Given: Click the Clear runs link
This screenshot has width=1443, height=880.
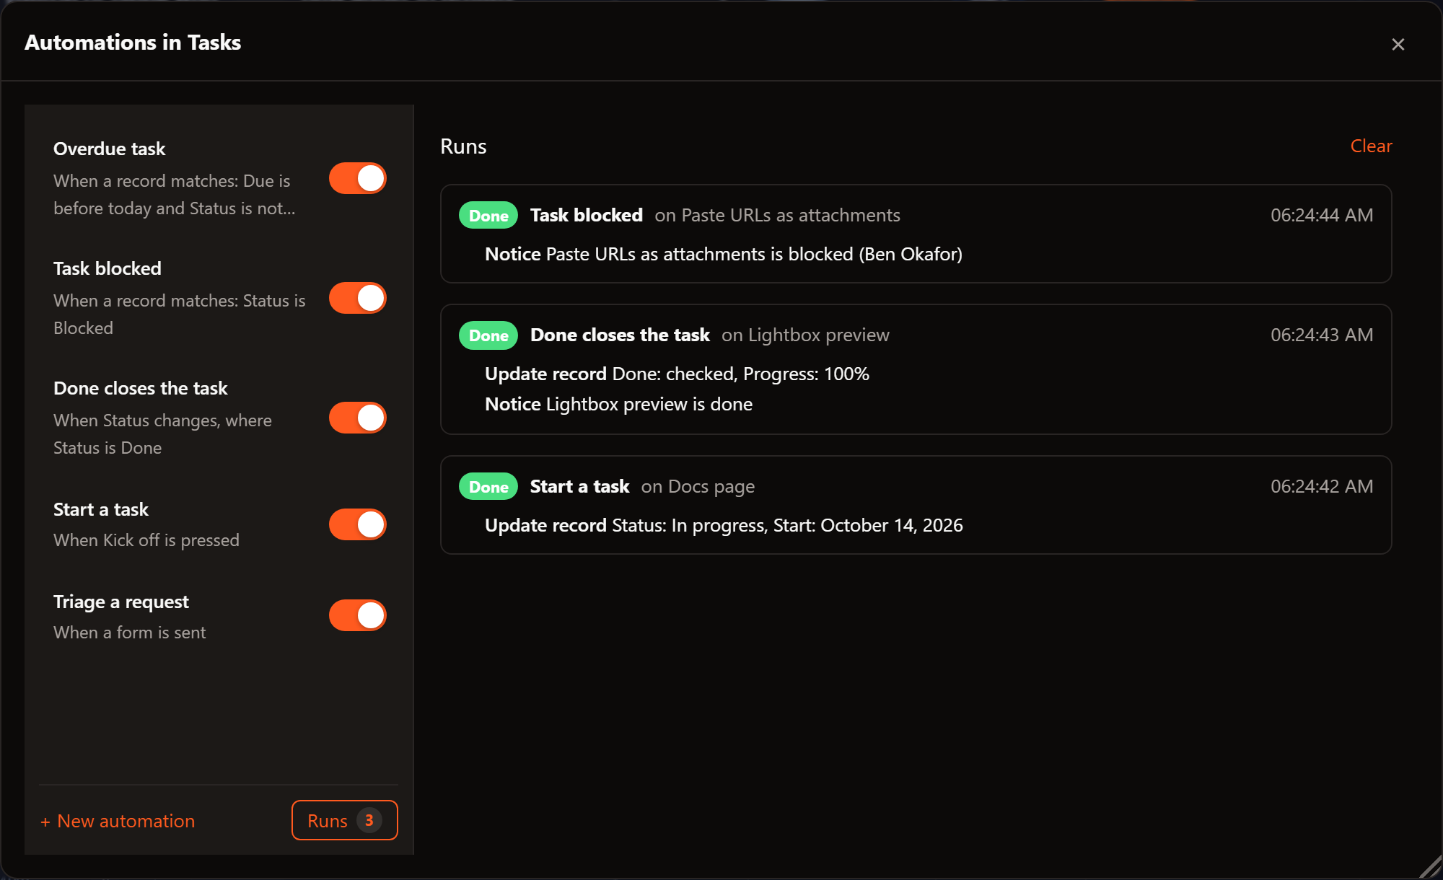Looking at the screenshot, I should coord(1371,146).
